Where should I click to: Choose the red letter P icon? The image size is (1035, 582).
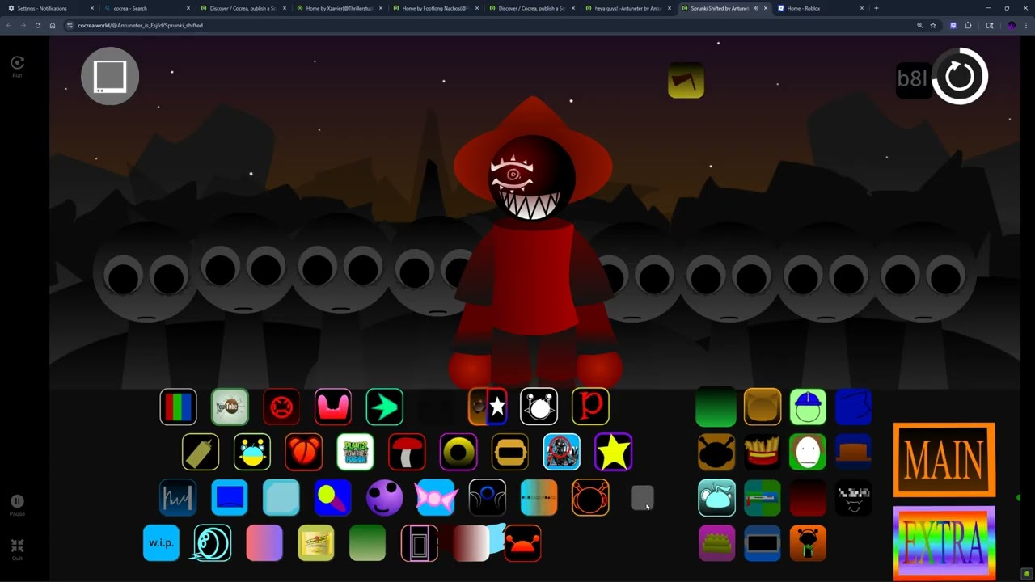[591, 407]
